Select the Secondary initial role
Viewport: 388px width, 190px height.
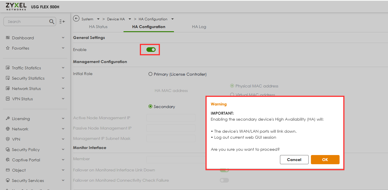click(x=150, y=107)
